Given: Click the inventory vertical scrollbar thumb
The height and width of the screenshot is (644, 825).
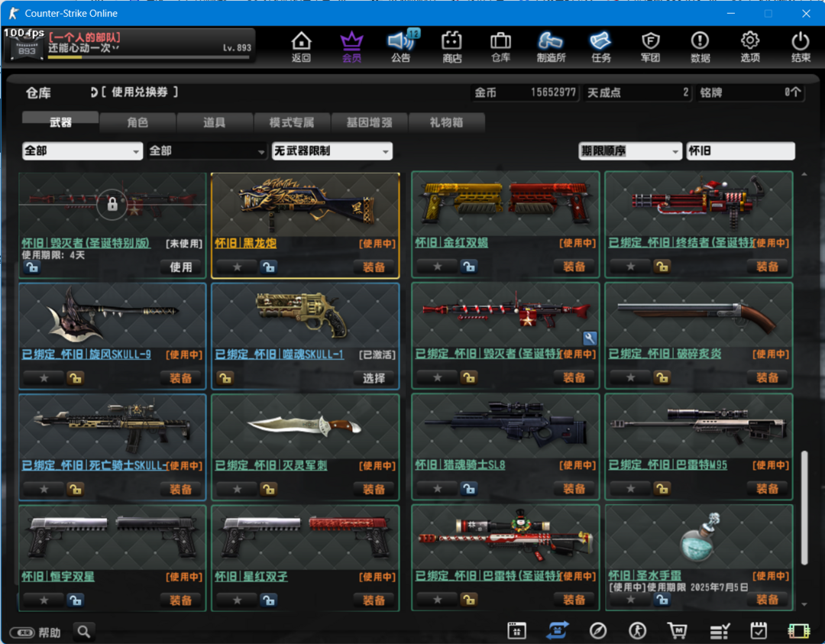Looking at the screenshot, I should point(804,507).
